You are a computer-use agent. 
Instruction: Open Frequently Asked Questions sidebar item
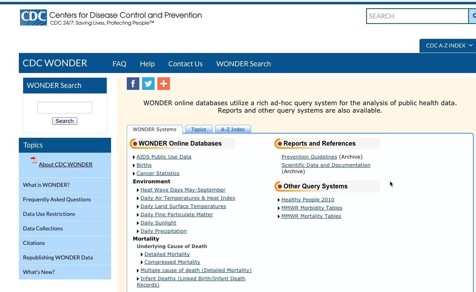(65, 199)
